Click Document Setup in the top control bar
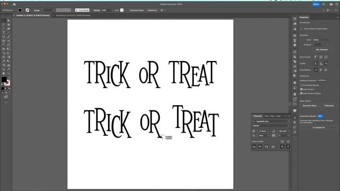 (x=137, y=10)
